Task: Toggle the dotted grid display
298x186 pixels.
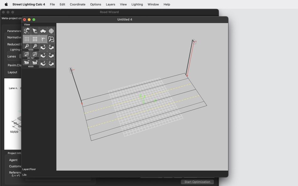Action: click(35, 39)
